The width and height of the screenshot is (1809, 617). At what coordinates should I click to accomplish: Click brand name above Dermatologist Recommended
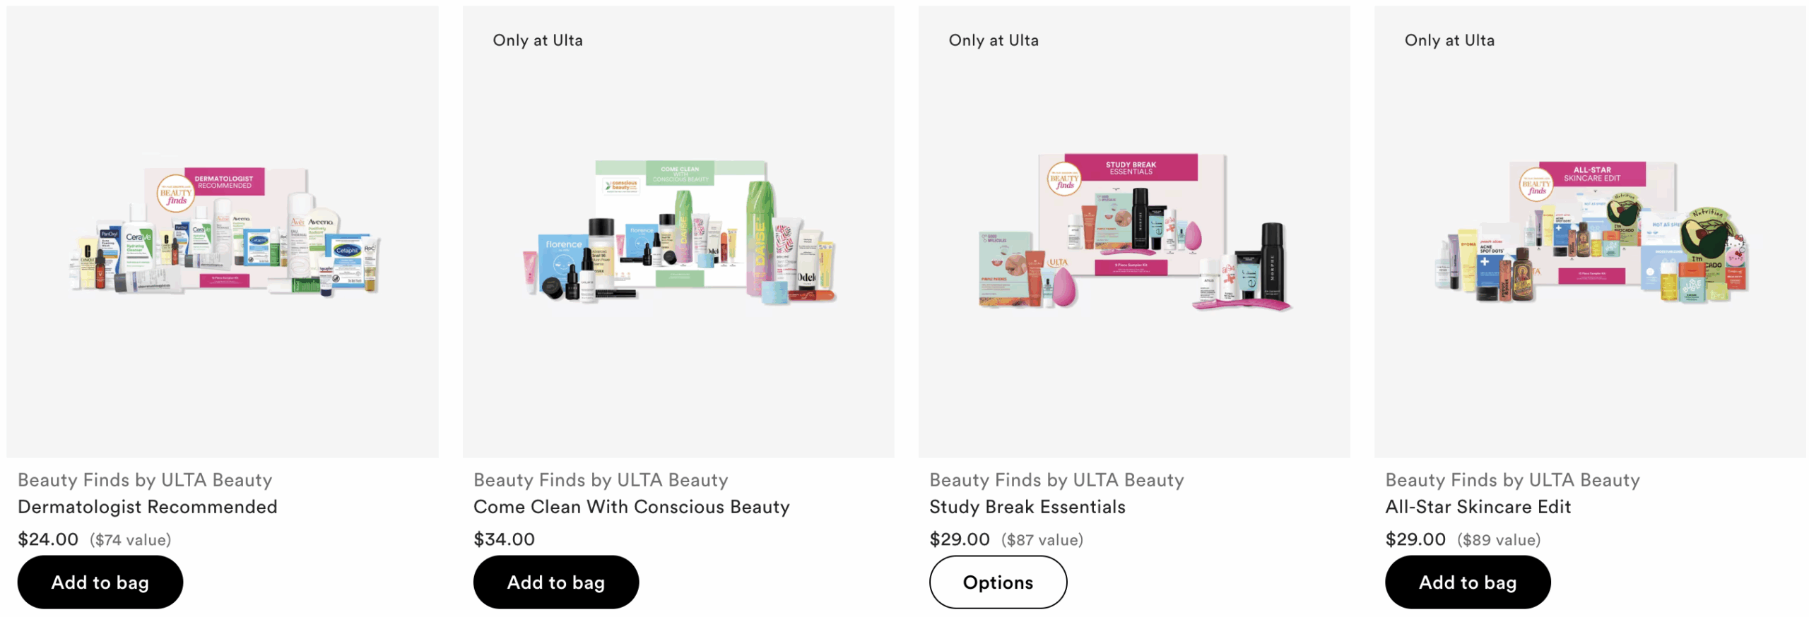click(145, 480)
